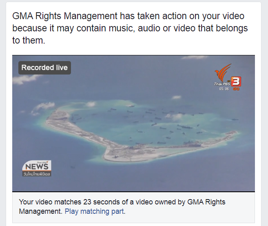
Task: Click the grey match info panel
Action: (133, 207)
